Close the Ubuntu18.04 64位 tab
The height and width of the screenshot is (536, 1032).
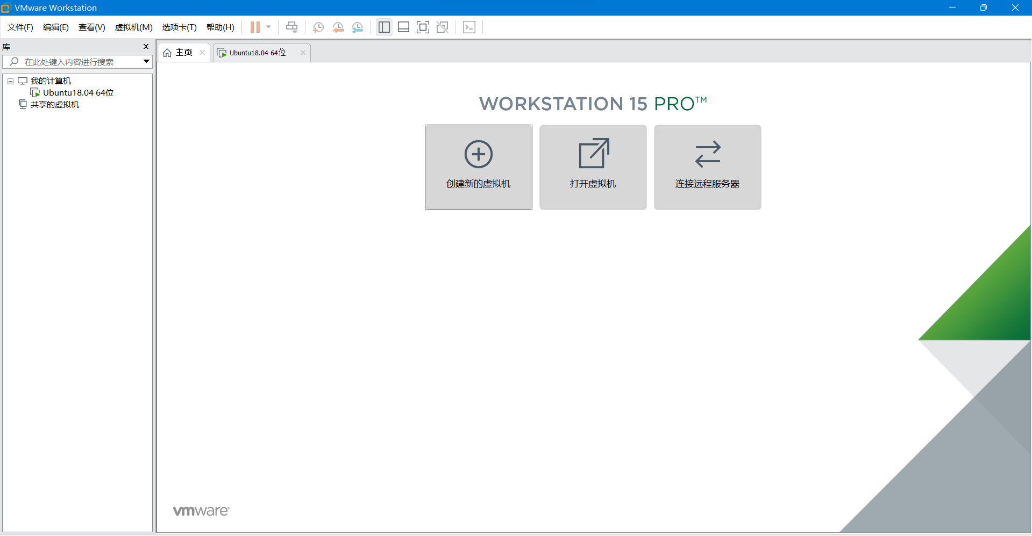303,53
